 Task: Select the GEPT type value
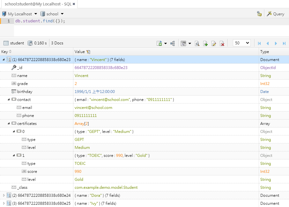[79, 139]
